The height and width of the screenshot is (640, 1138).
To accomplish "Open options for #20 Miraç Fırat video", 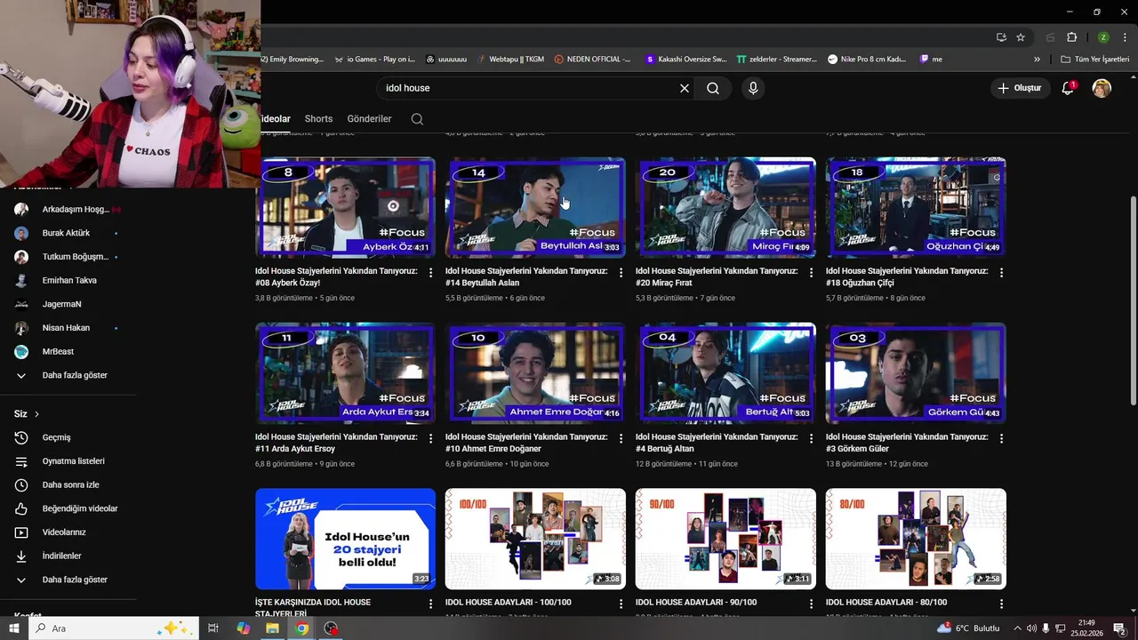I will point(811,273).
